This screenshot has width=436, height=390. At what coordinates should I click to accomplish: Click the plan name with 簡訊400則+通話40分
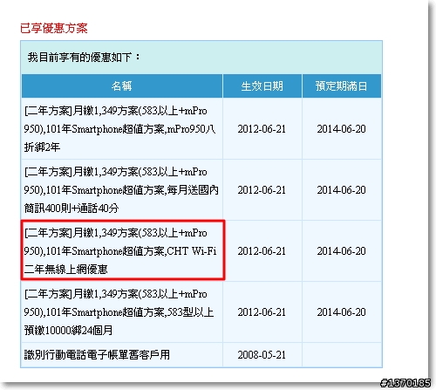point(121,190)
